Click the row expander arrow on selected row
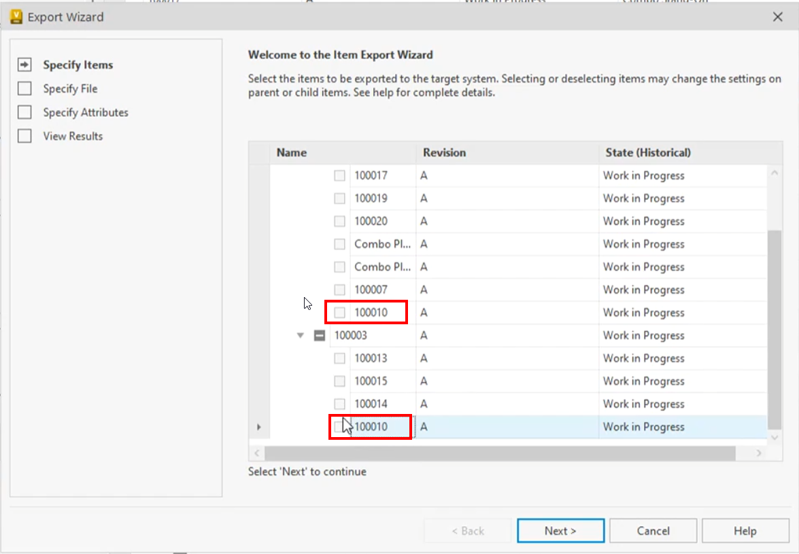The width and height of the screenshot is (799, 554). pos(258,426)
